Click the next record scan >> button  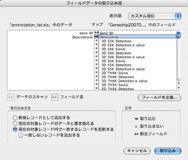55,97
